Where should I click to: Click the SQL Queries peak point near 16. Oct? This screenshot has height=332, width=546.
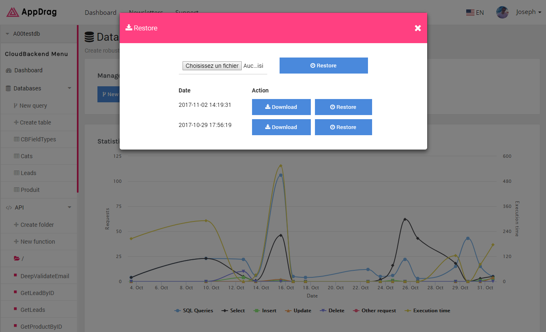tap(281, 175)
